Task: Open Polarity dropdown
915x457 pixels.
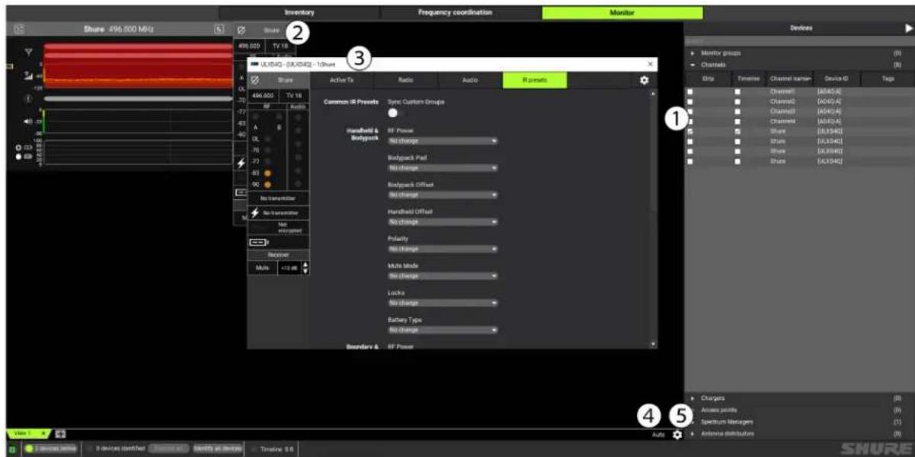Action: click(443, 249)
